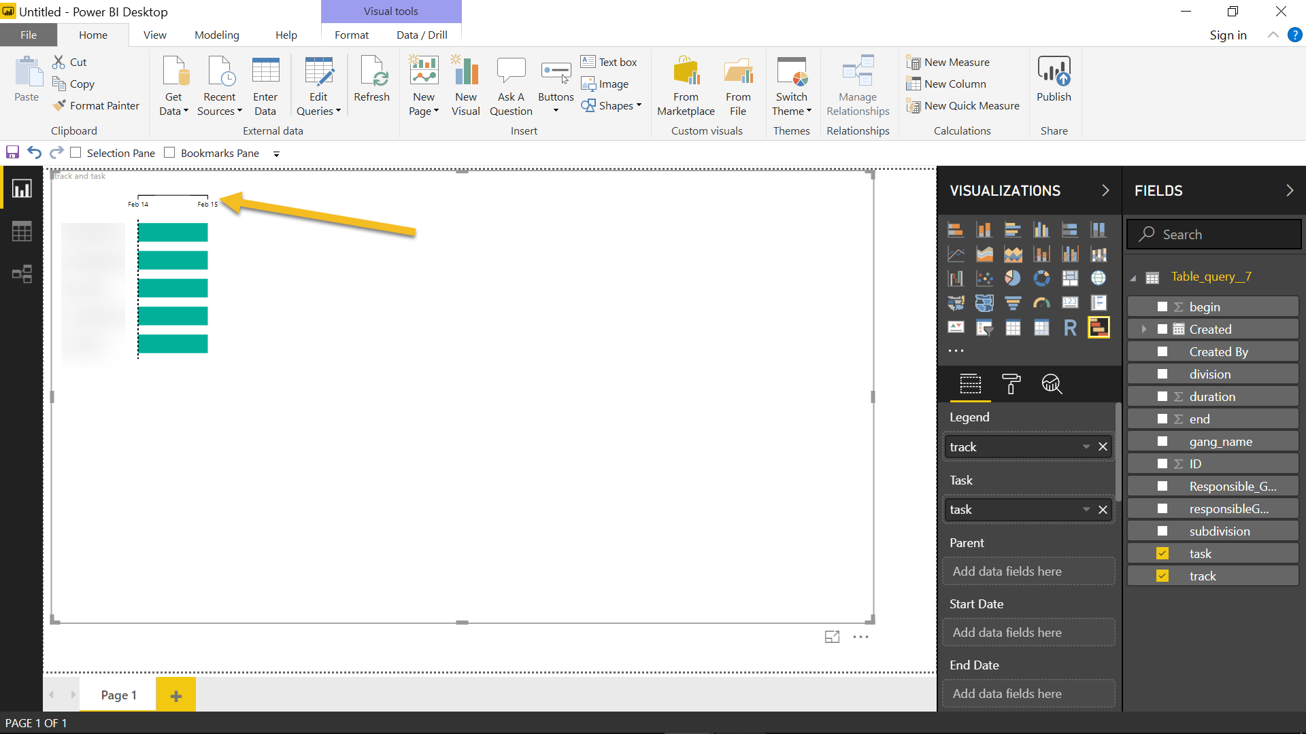Select the pie chart visualization

(x=1012, y=278)
